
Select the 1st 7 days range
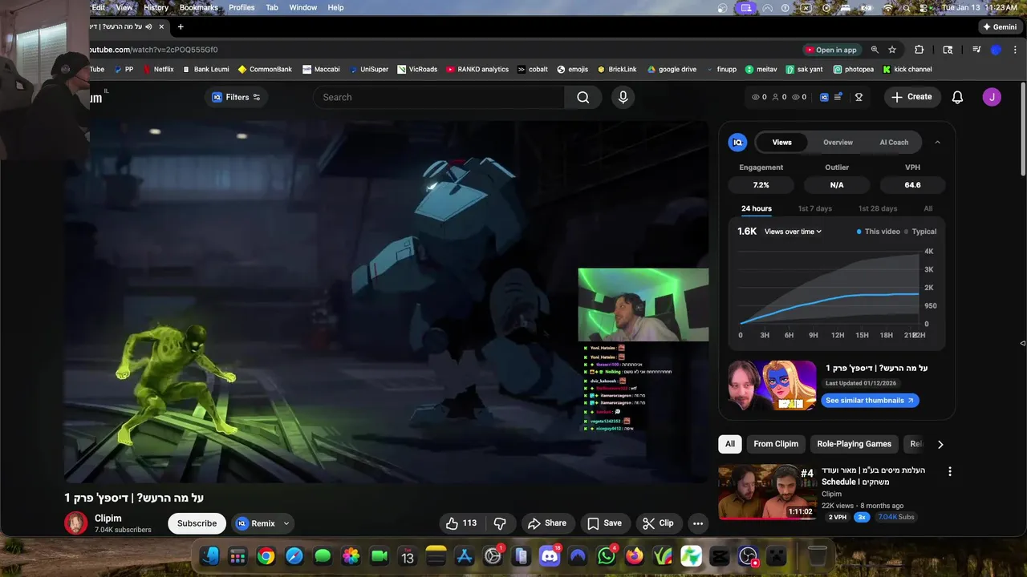(814, 208)
